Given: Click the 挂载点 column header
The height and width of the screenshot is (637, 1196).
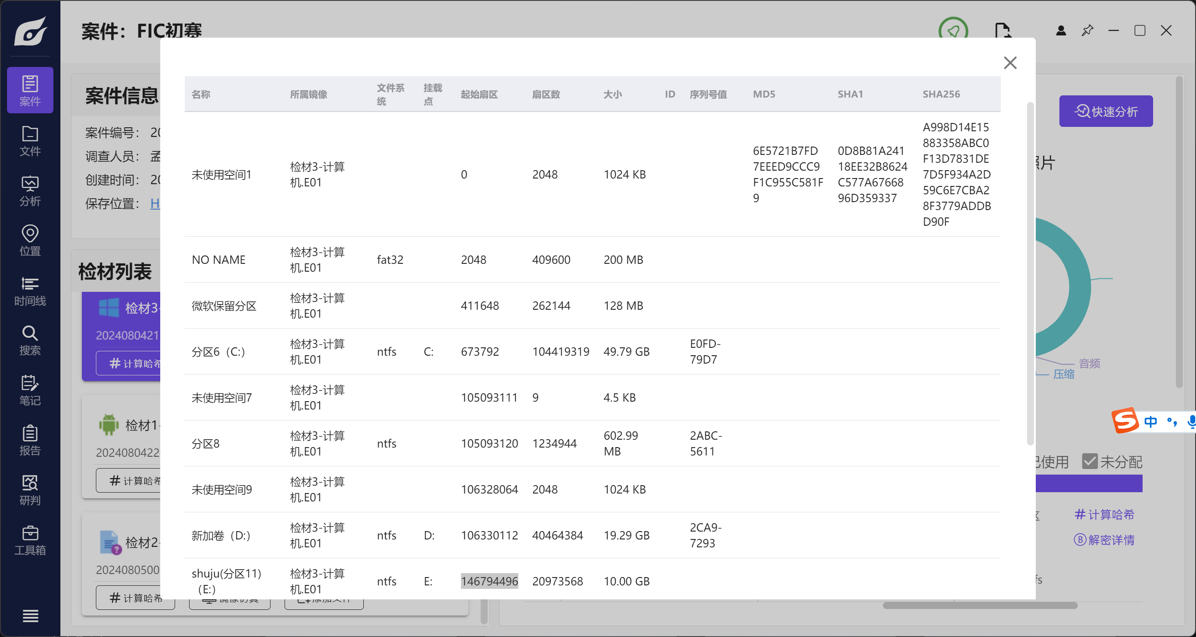Looking at the screenshot, I should tap(433, 94).
